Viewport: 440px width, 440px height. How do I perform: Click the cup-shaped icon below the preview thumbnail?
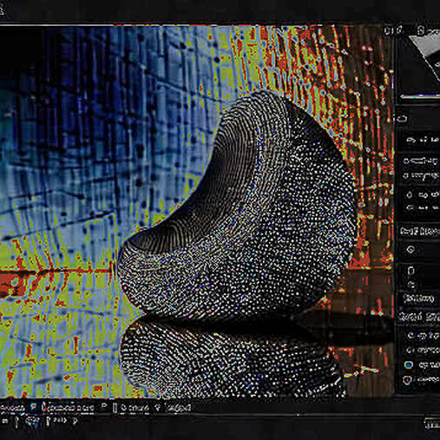(x=403, y=119)
